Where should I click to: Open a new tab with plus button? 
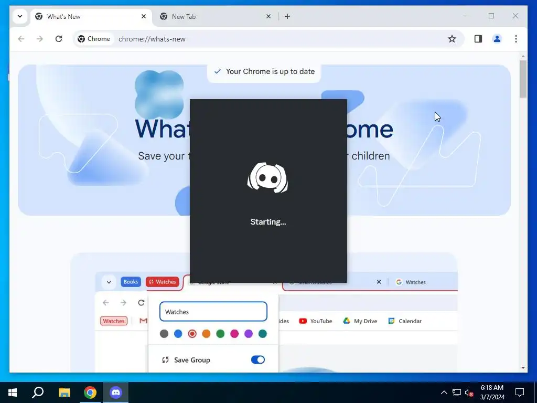[287, 16]
